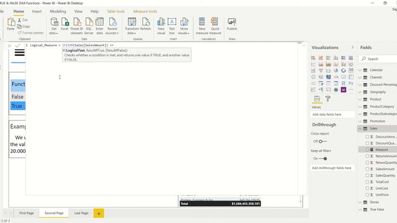This screenshot has width=397, height=223.
Task: Connect to SQL Server icon
Action: (x=89, y=22)
